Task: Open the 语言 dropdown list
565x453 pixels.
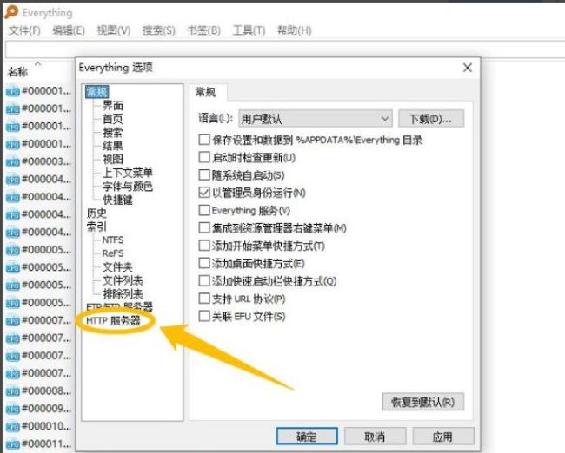Action: 316,118
